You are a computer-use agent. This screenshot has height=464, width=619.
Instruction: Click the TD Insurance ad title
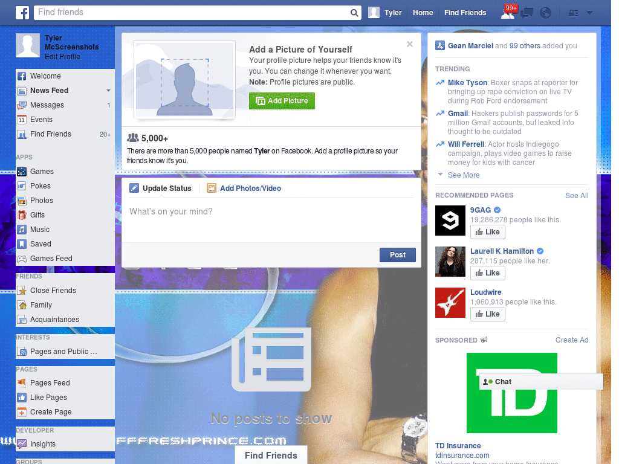click(458, 446)
